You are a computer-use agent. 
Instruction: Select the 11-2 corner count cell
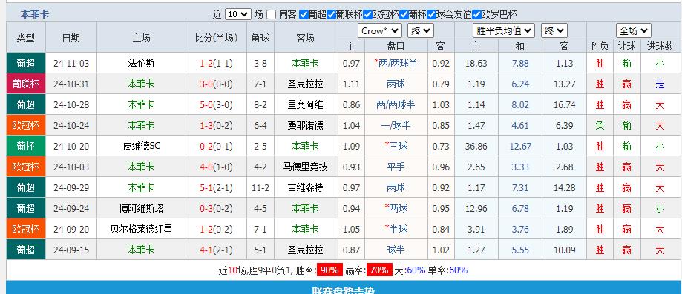pyautogui.click(x=260, y=188)
